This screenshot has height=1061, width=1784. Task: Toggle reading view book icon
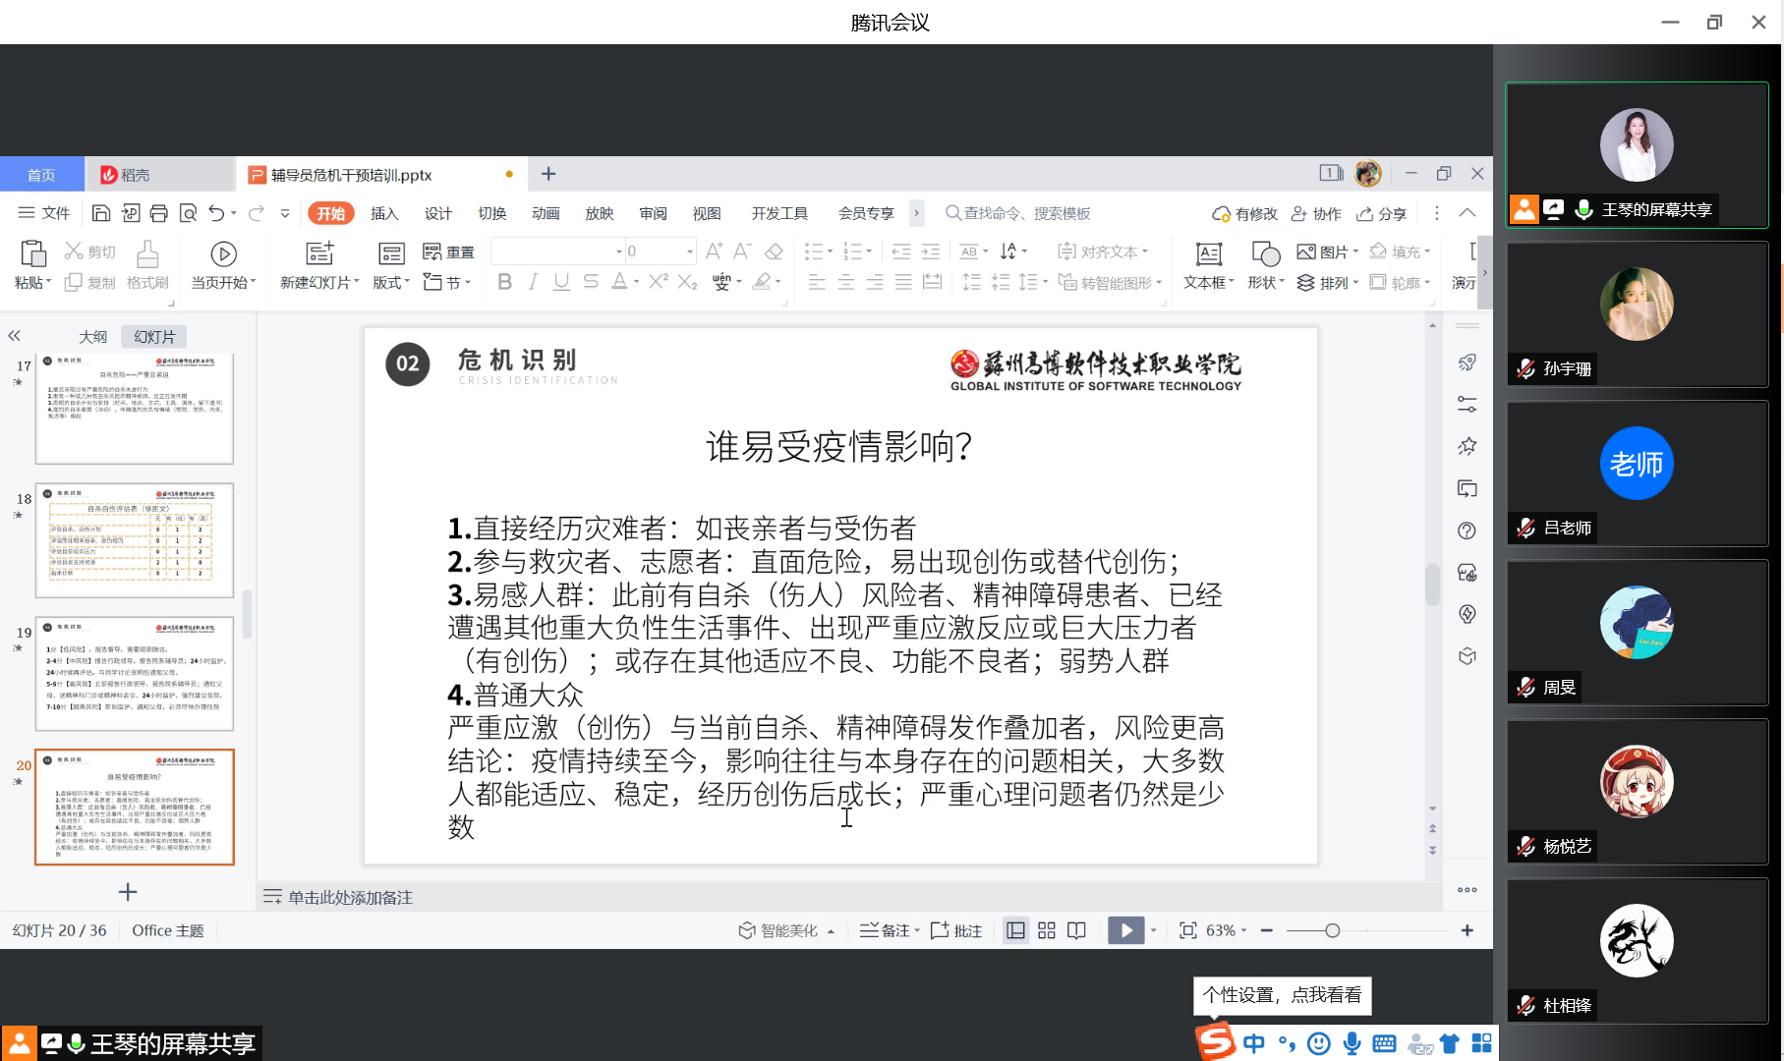[x=1077, y=930]
